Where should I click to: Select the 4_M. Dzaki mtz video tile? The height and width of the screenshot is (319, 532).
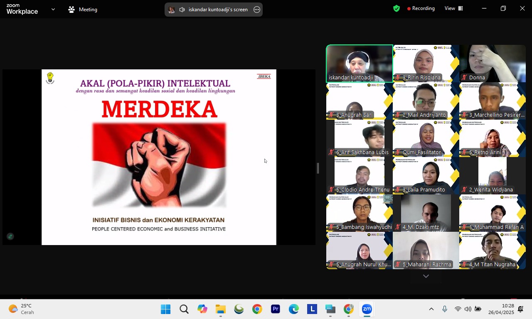(426, 213)
